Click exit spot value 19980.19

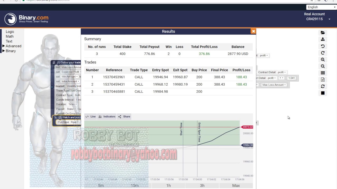tap(180, 85)
